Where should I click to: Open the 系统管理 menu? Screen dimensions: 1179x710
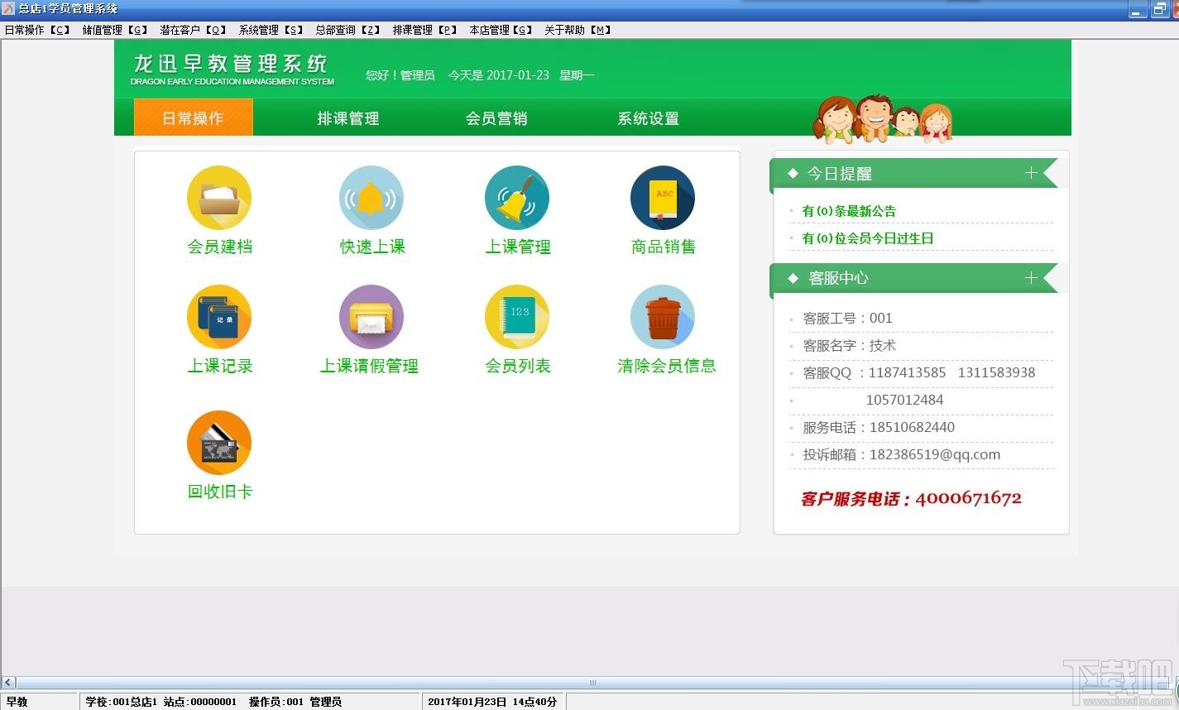coord(271,30)
